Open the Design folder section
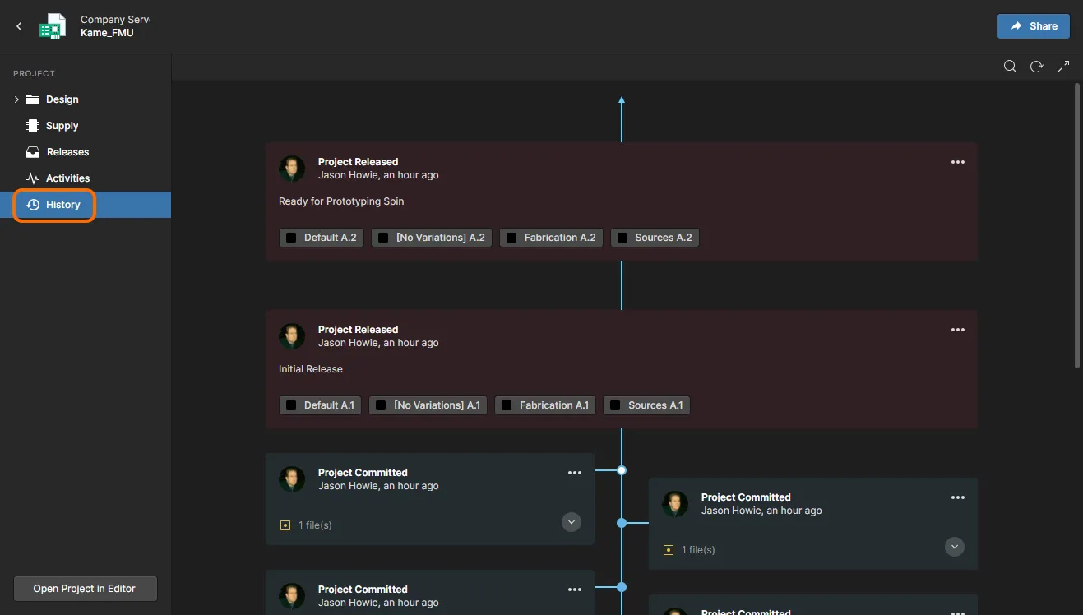Screen dimensions: 1083x615 [62, 99]
